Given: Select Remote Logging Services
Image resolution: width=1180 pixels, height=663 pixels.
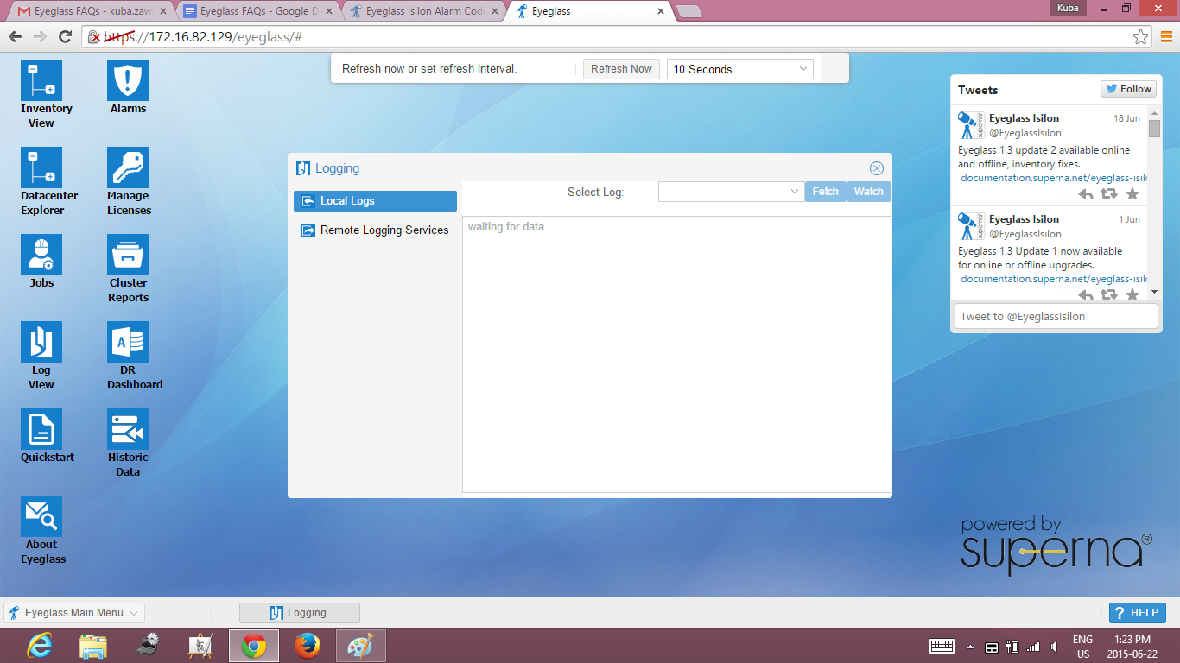Looking at the screenshot, I should [375, 230].
